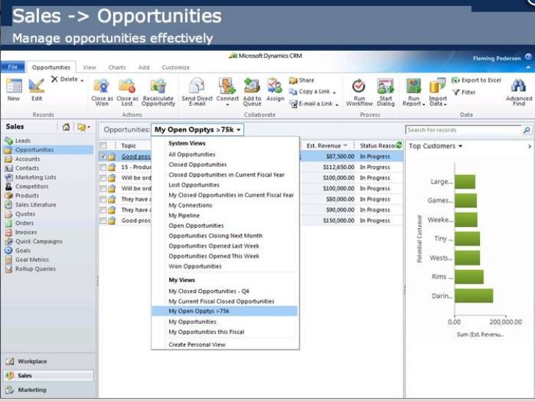Check the $150,000.00 row checkbox
The width and height of the screenshot is (535, 401).
(x=103, y=220)
